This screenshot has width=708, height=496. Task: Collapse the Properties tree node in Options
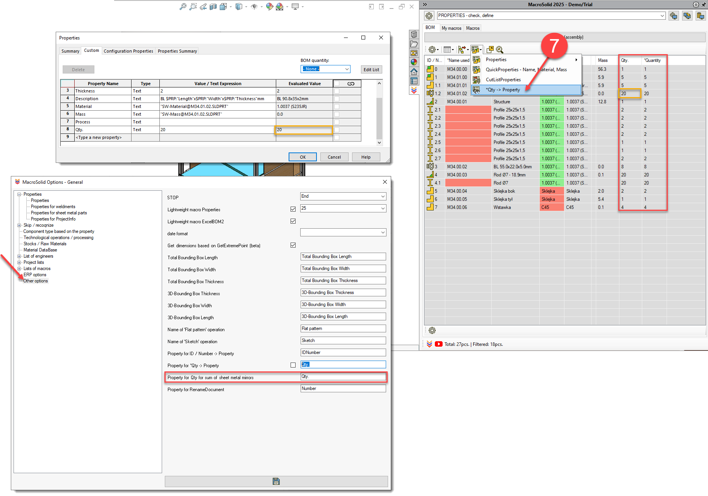tap(19, 194)
